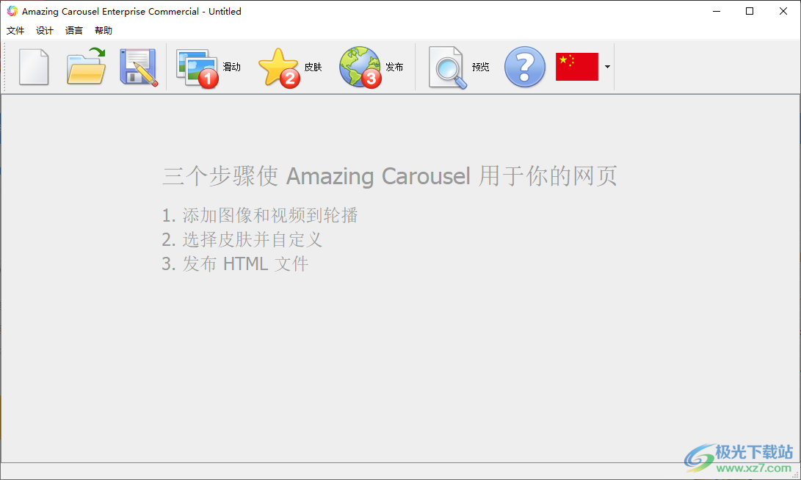Click heading text 三个步骤使 Amazing Carousel
The width and height of the screenshot is (801, 480).
pyautogui.click(x=316, y=176)
